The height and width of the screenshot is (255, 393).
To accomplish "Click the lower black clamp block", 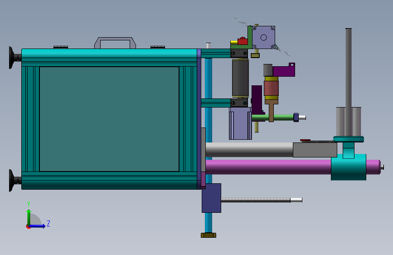I will tap(239, 103).
